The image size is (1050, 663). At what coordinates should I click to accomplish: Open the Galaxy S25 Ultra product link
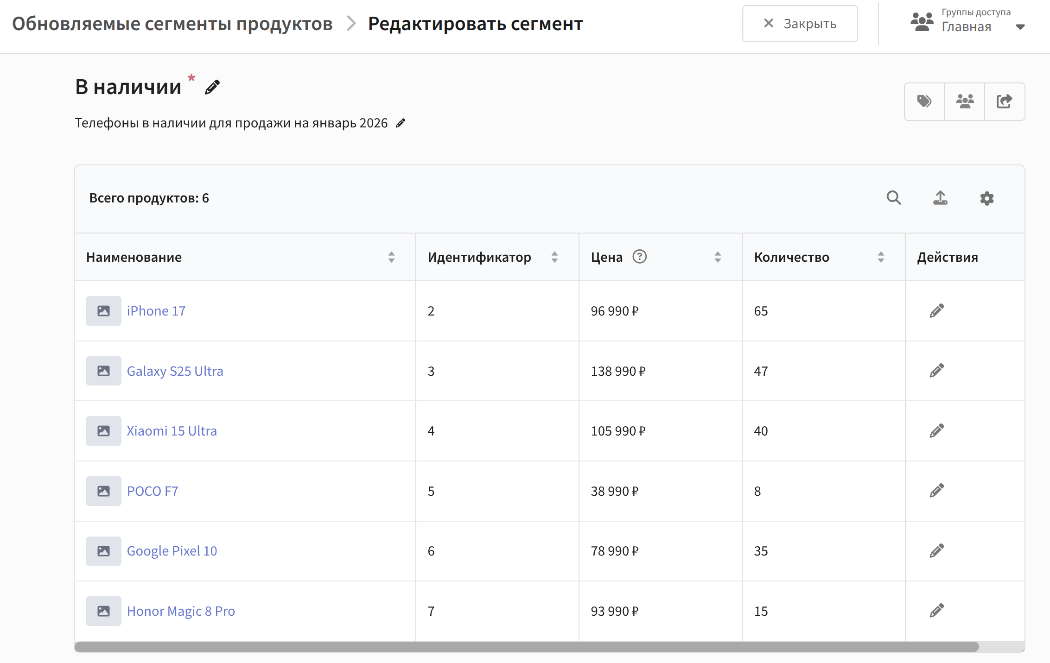click(x=175, y=371)
